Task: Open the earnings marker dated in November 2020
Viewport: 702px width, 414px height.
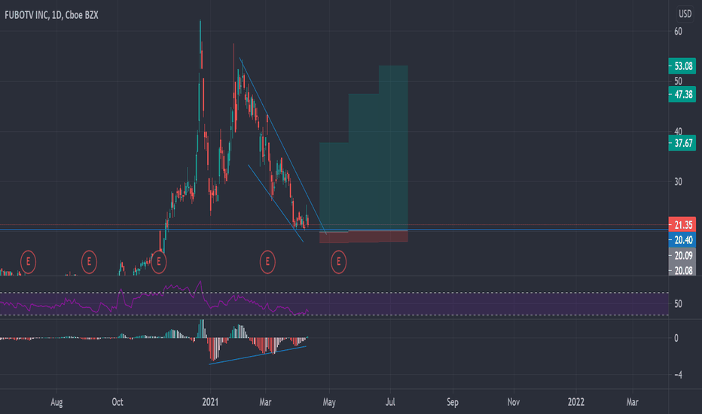Action: pos(158,261)
